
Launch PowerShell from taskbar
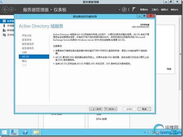tap(25, 132)
